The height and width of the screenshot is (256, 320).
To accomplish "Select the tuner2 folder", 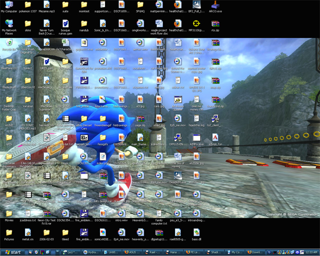I will [x=28, y=63].
